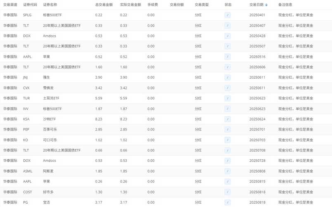Select the date cell 20250428
This screenshot has height=207, width=332.
pyautogui.click(x=257, y=36)
